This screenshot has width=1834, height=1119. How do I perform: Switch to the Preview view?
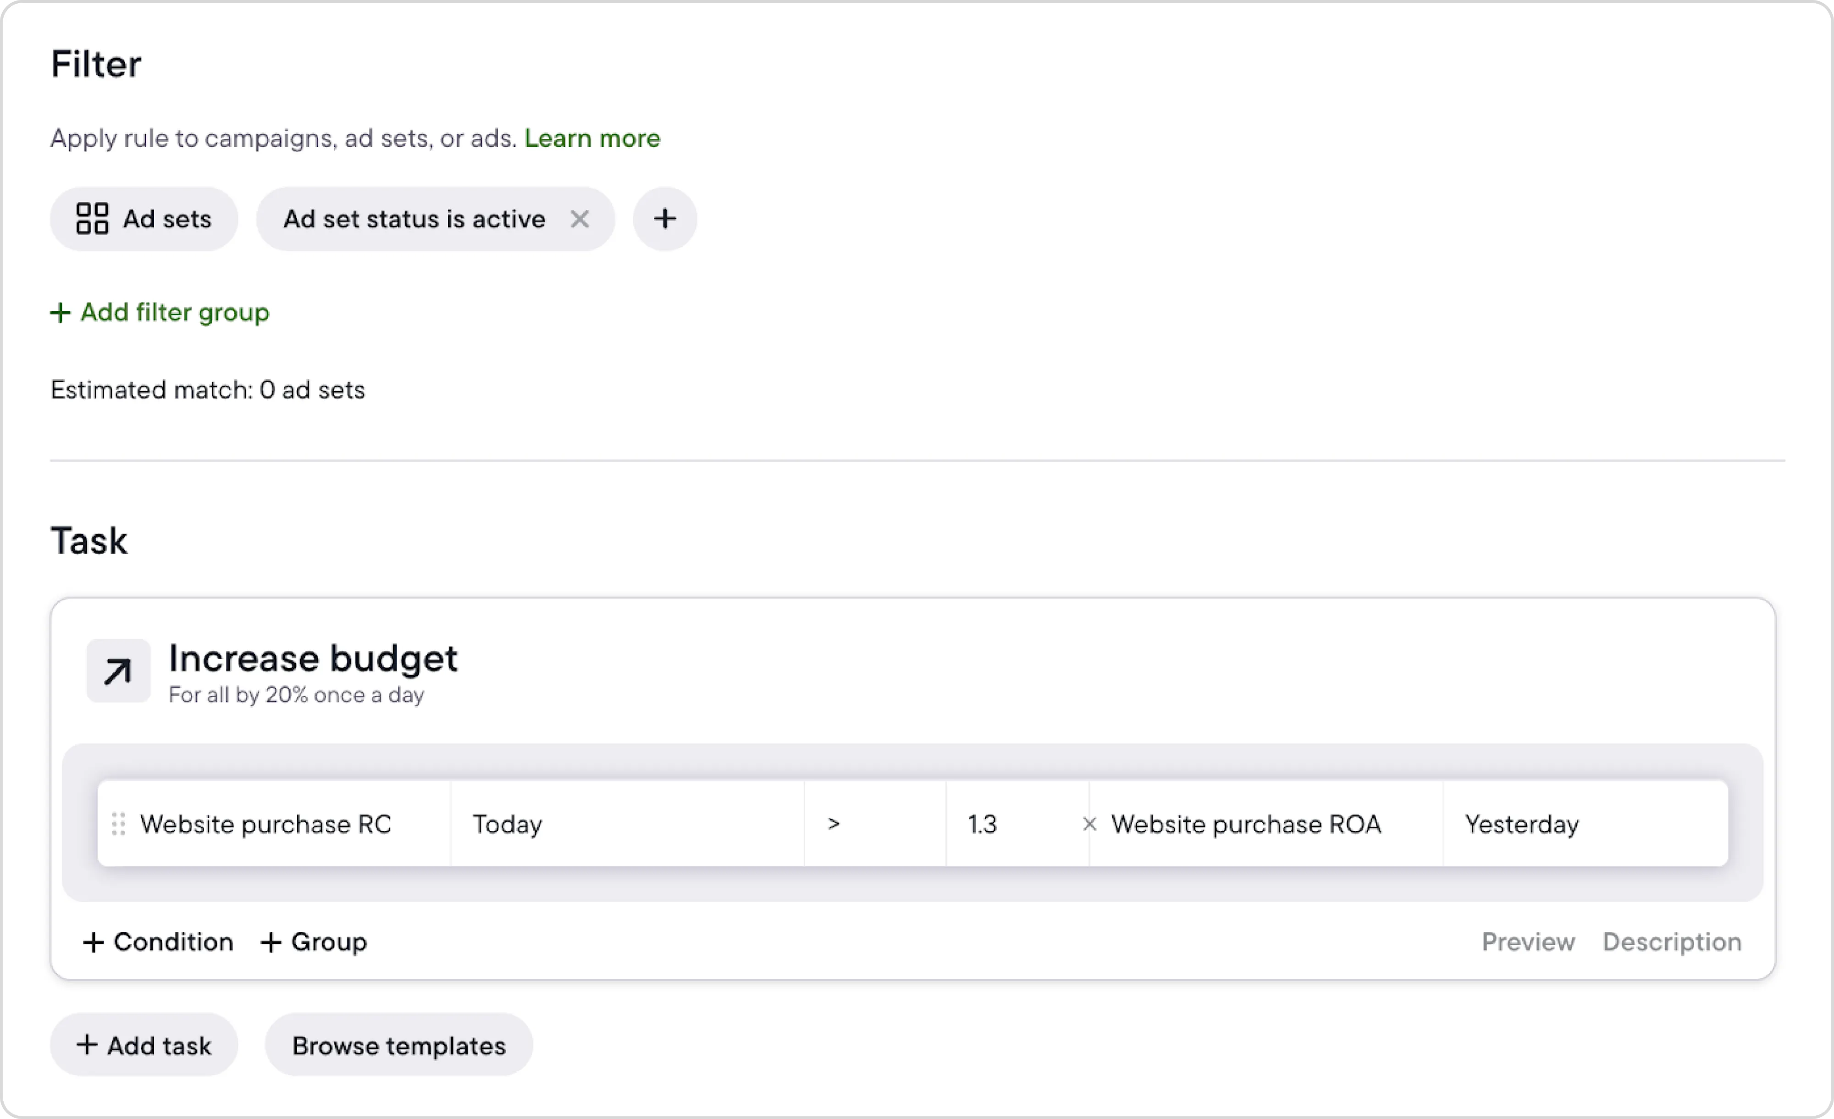[1527, 942]
